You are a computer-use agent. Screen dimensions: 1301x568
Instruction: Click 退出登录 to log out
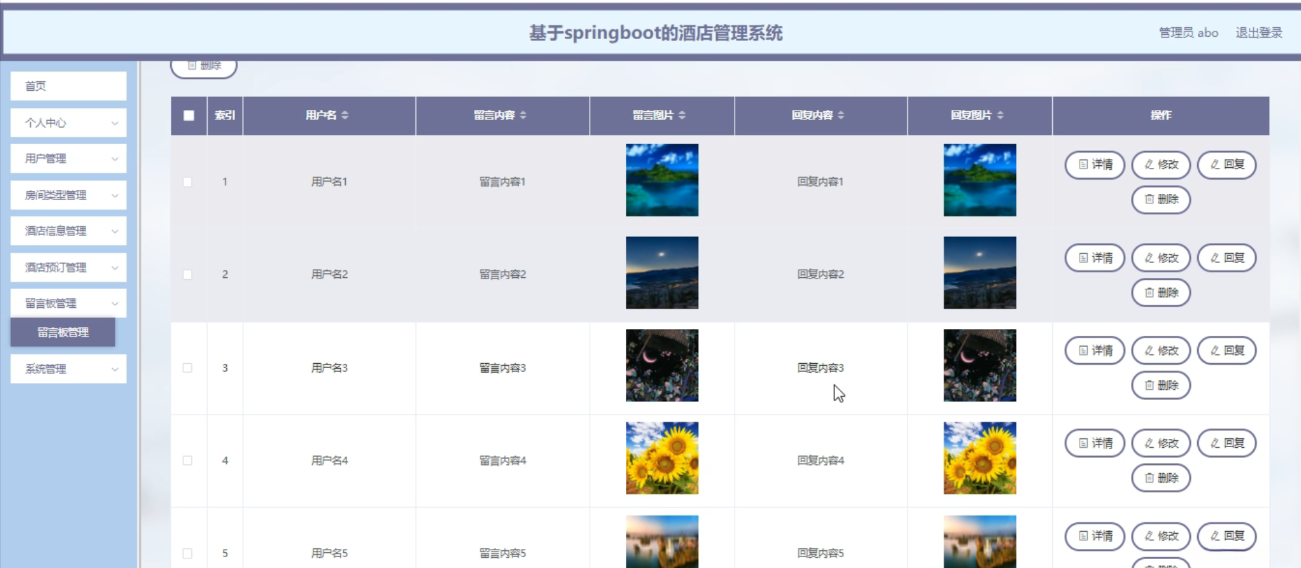click(1259, 33)
